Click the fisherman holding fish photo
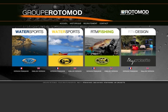The height and width of the screenshot is (112, 168). click(x=102, y=45)
